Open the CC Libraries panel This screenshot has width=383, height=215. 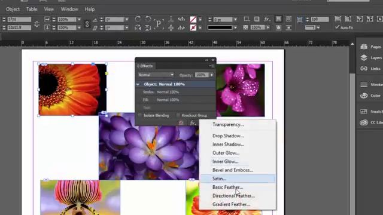point(370,122)
